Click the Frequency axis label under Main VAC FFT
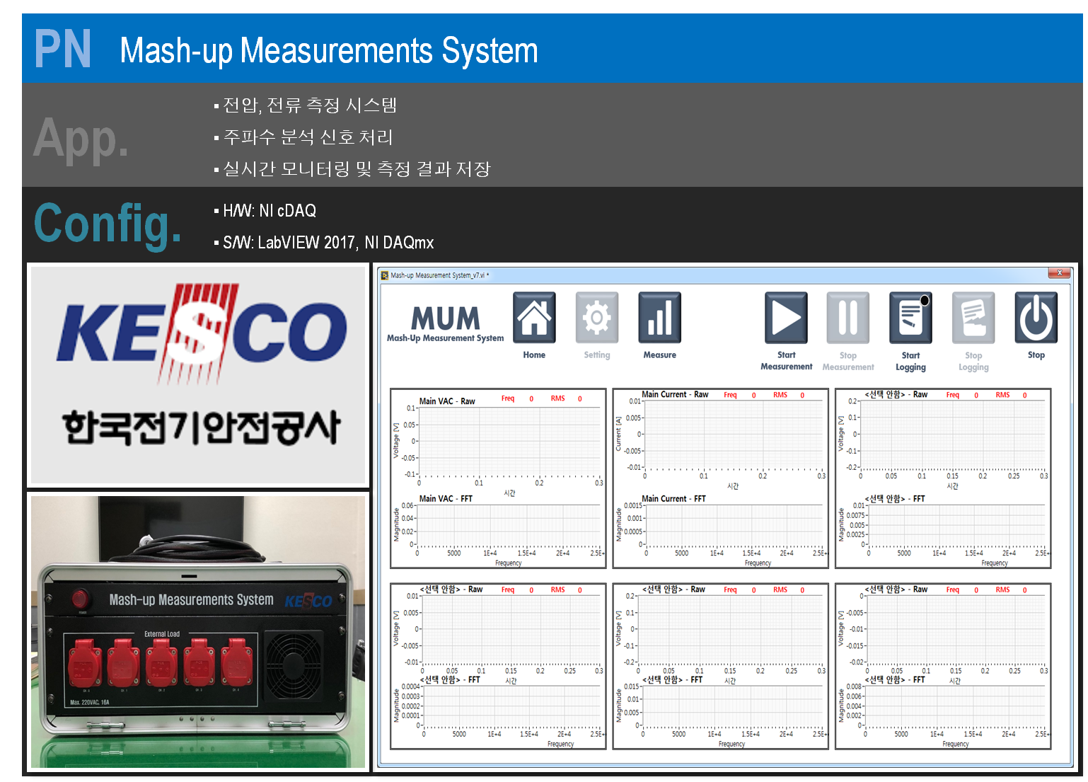 click(x=509, y=563)
